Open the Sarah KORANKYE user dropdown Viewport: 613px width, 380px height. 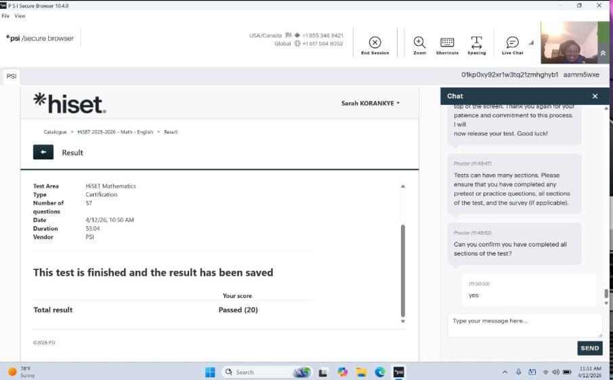pos(371,103)
